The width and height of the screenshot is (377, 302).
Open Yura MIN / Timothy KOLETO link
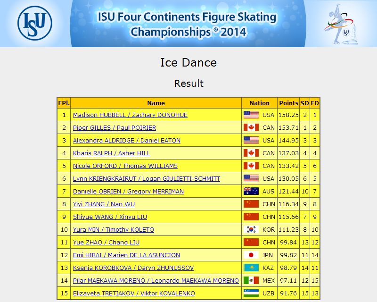click(114, 229)
